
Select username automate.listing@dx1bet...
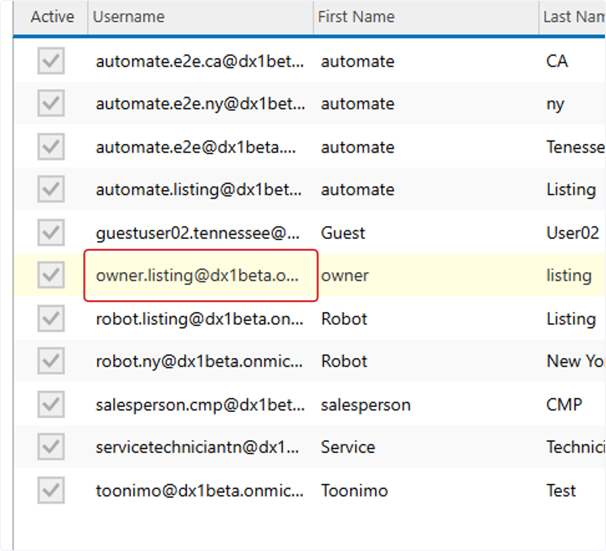tap(199, 190)
